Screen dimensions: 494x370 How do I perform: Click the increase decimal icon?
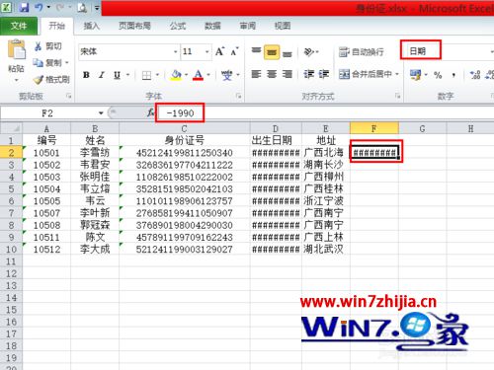[475, 75]
